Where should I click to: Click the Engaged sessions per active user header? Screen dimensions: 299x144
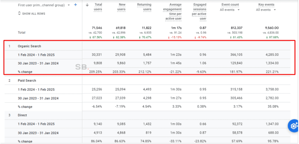199,12
